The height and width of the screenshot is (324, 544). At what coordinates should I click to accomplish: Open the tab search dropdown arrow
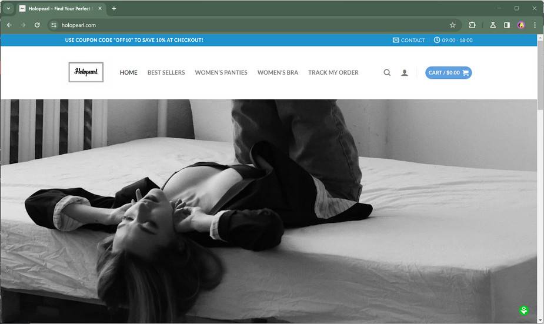coord(8,8)
